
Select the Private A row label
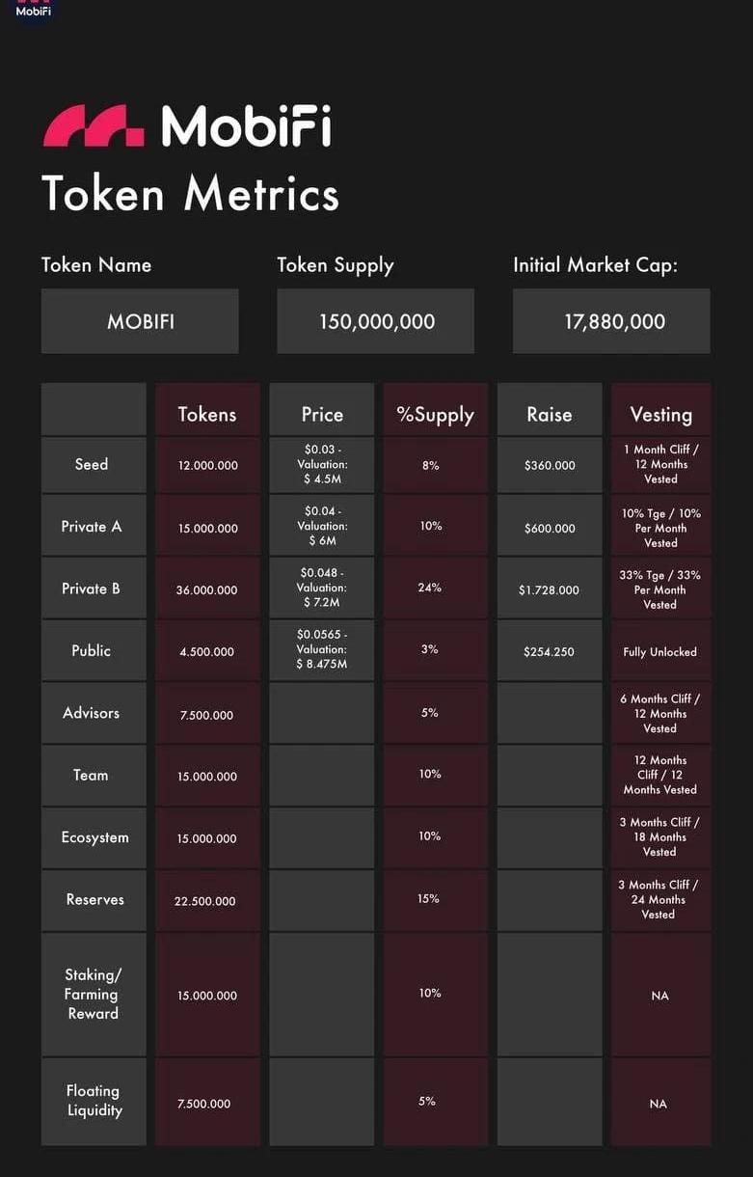click(93, 527)
